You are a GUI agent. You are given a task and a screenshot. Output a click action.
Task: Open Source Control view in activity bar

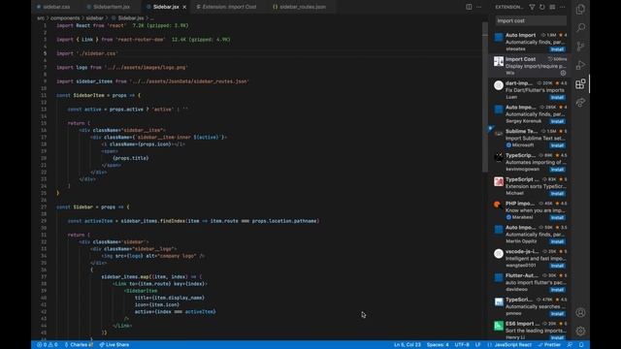pos(580,47)
